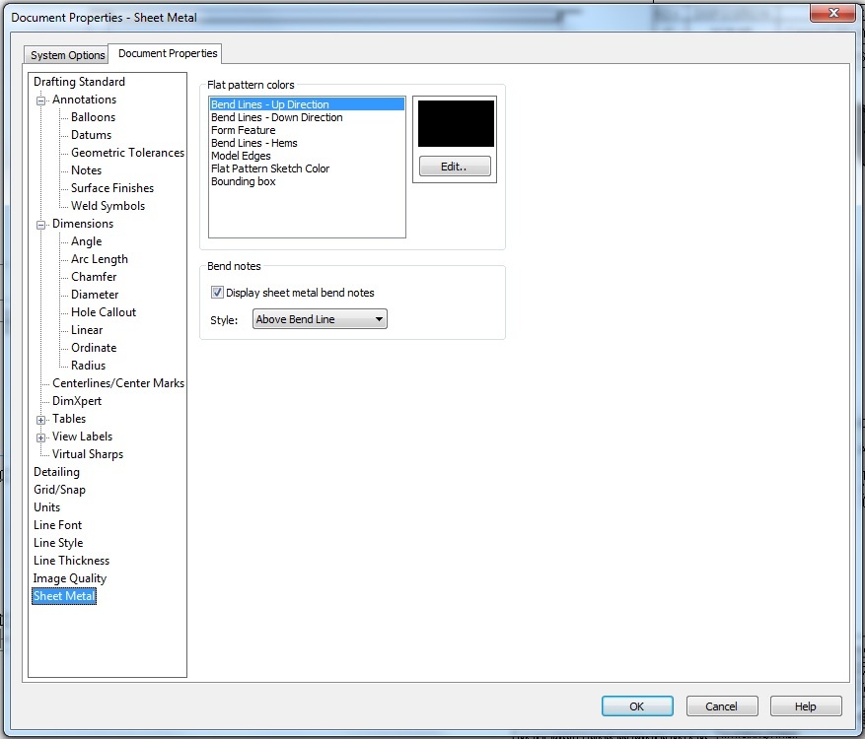The image size is (865, 739).
Task: Select View Labels in the tree
Action: click(82, 436)
